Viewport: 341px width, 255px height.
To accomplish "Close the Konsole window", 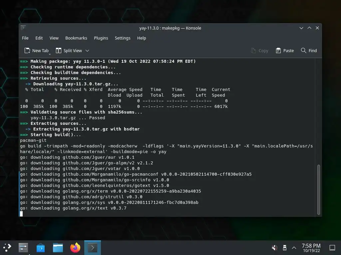I will [x=317, y=28].
